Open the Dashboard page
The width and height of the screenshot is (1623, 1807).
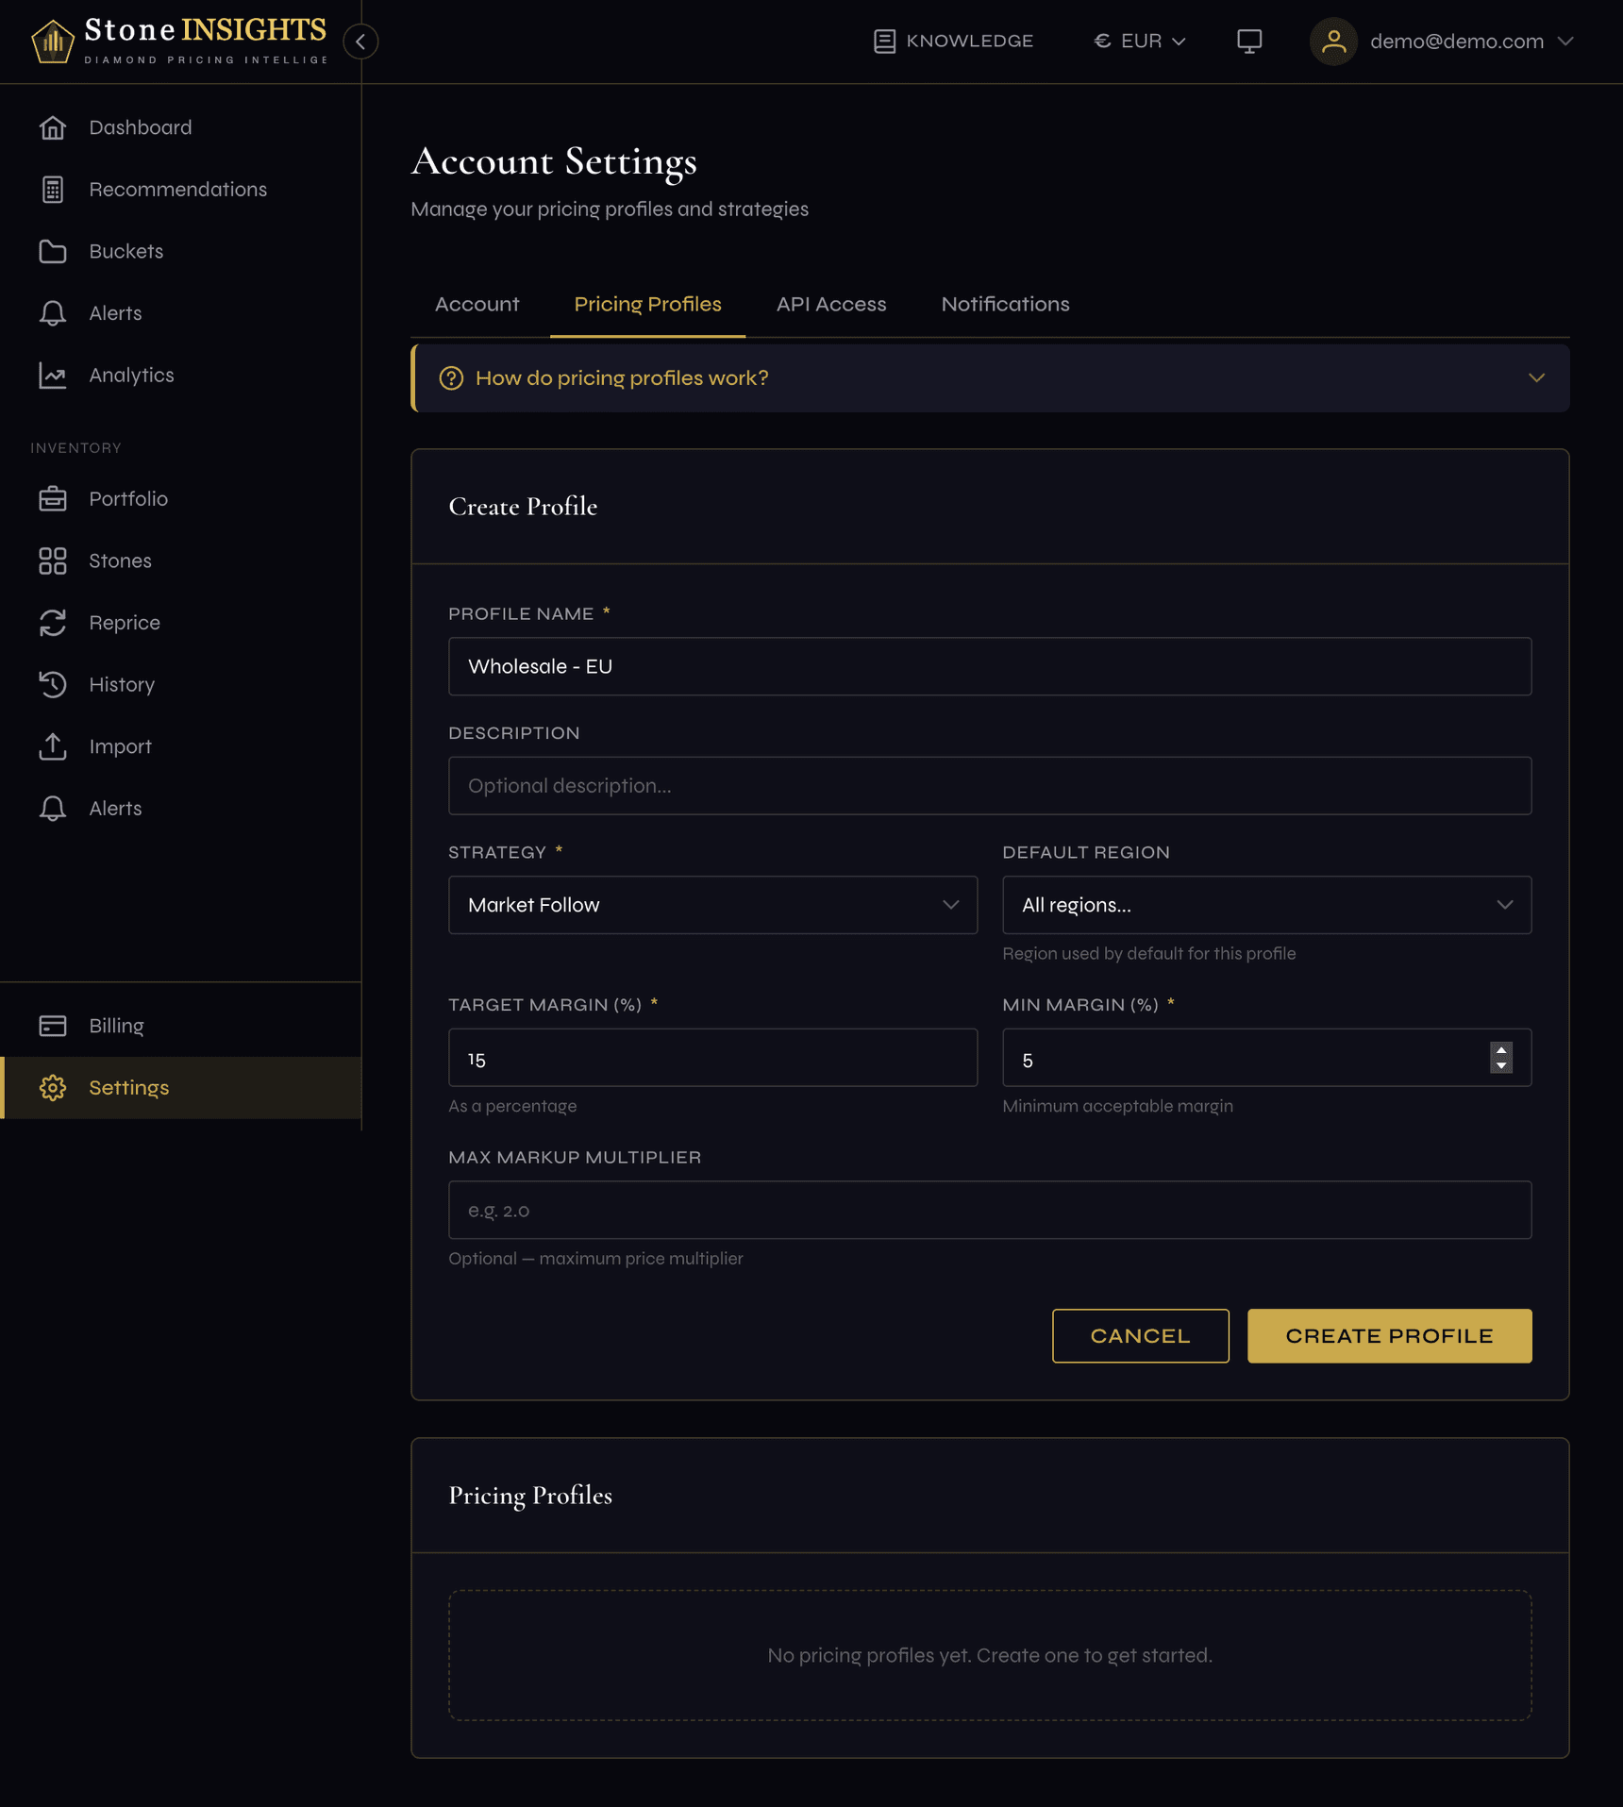(x=140, y=127)
